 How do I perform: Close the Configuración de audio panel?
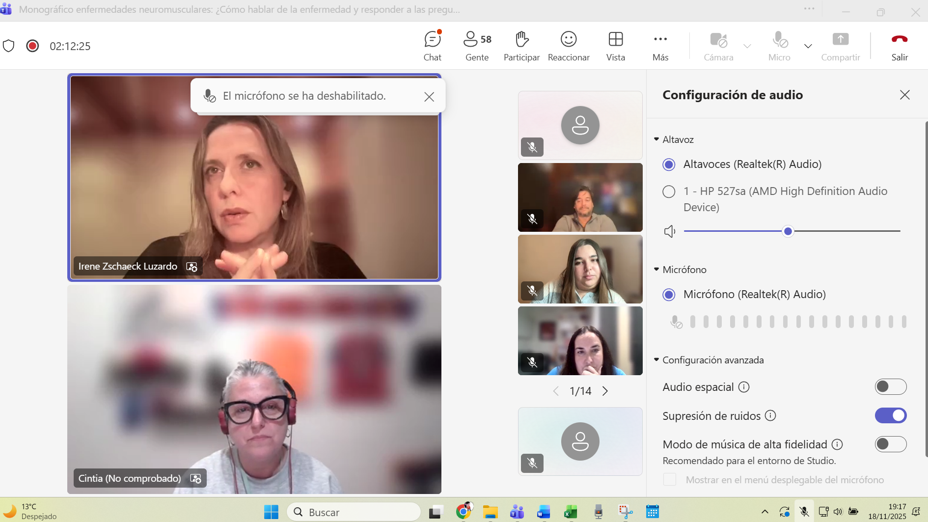tap(904, 95)
